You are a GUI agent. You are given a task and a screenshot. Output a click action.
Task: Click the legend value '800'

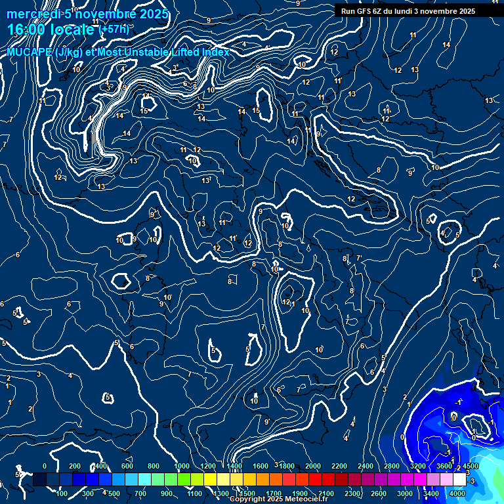point(154,466)
